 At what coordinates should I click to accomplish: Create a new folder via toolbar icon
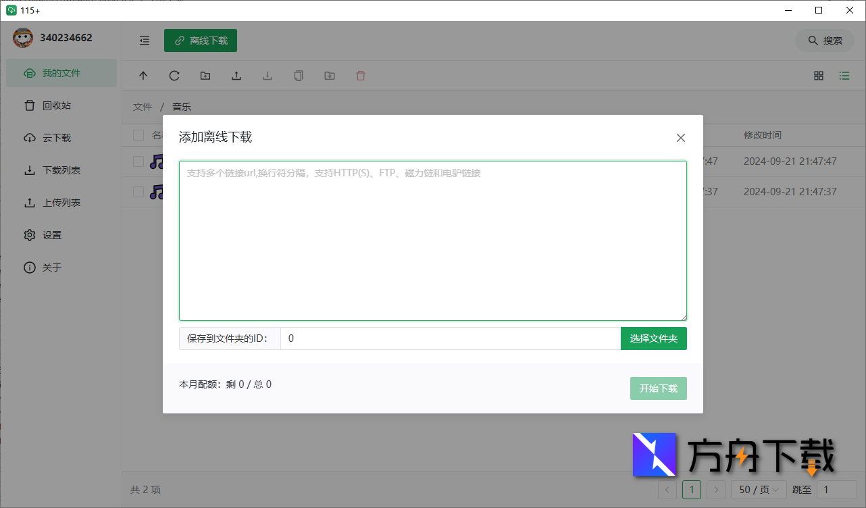tap(205, 76)
